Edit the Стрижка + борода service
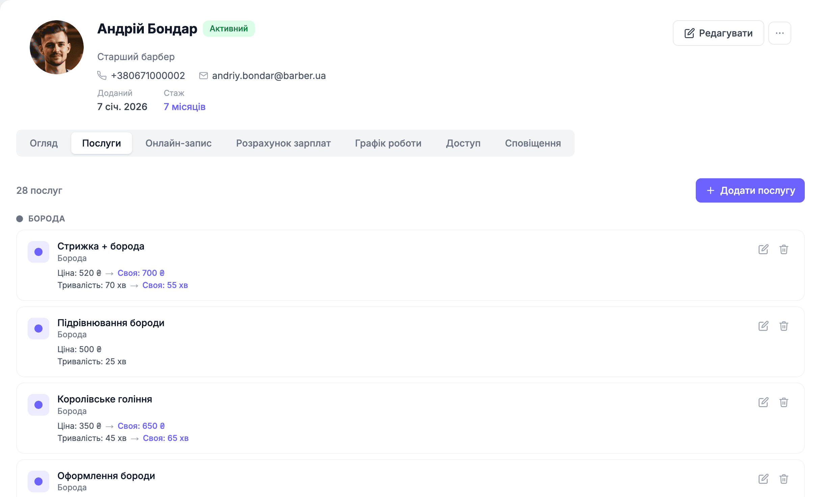821x497 pixels. click(763, 250)
